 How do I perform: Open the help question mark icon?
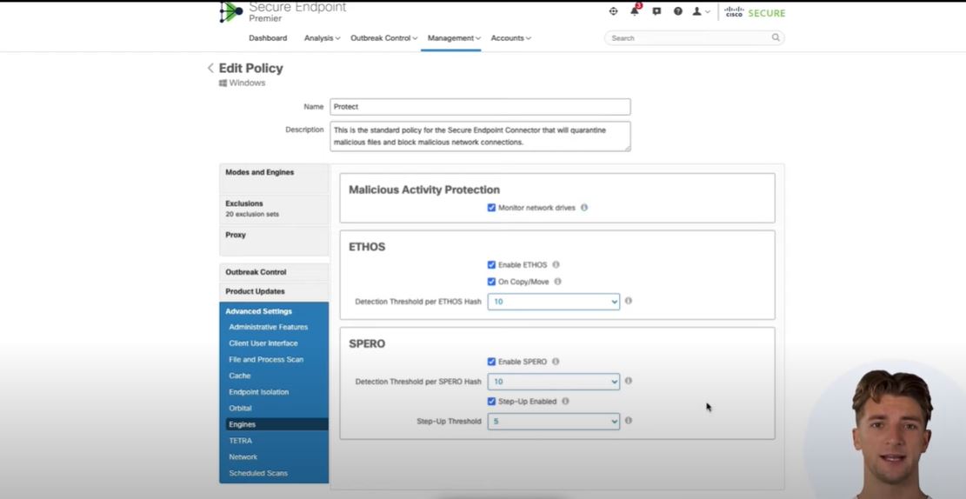(x=677, y=11)
